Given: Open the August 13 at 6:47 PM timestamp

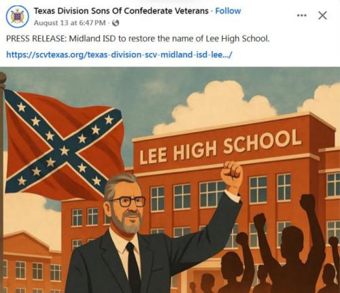Looking at the screenshot, I should coord(70,23).
